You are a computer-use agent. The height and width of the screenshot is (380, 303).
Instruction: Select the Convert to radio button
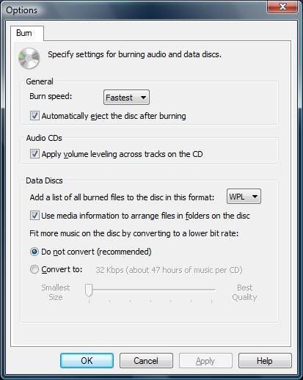(34, 269)
